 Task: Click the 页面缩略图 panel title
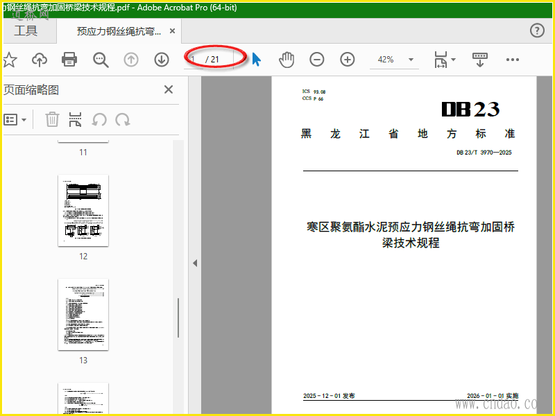coord(31,90)
